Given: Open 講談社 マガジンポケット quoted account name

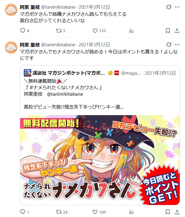Looking at the screenshot, I should [69, 73].
